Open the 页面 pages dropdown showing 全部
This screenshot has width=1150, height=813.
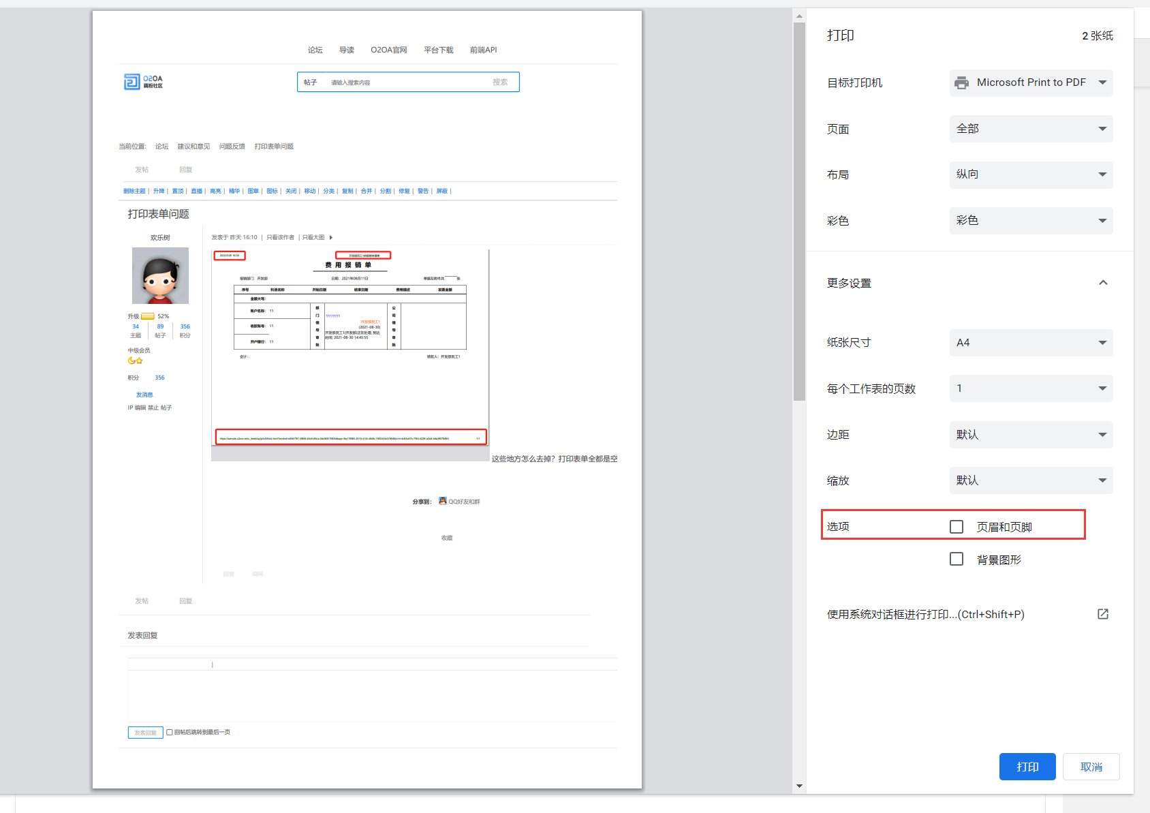tap(1031, 129)
